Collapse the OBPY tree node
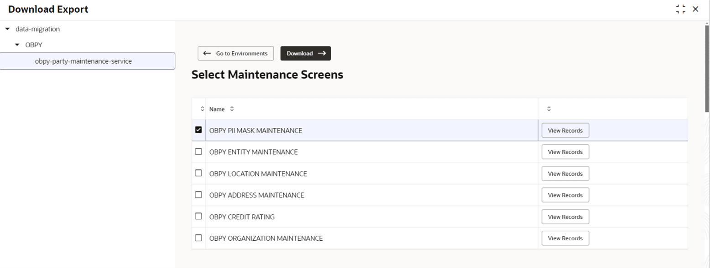The image size is (710, 268). point(17,45)
